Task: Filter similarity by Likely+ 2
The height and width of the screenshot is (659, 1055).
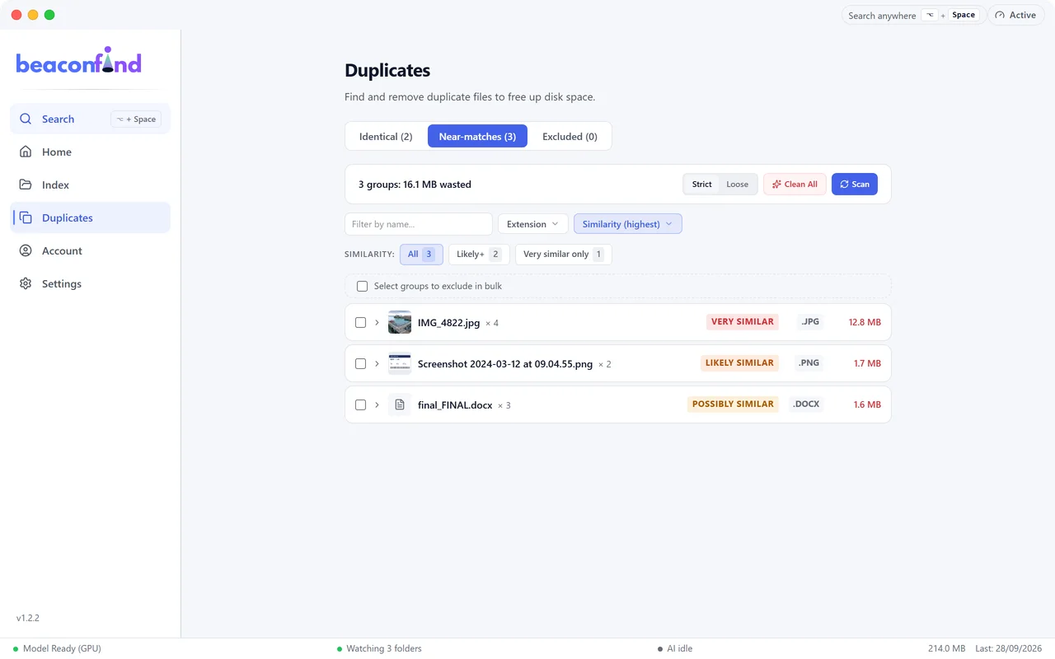Action: pos(479,254)
